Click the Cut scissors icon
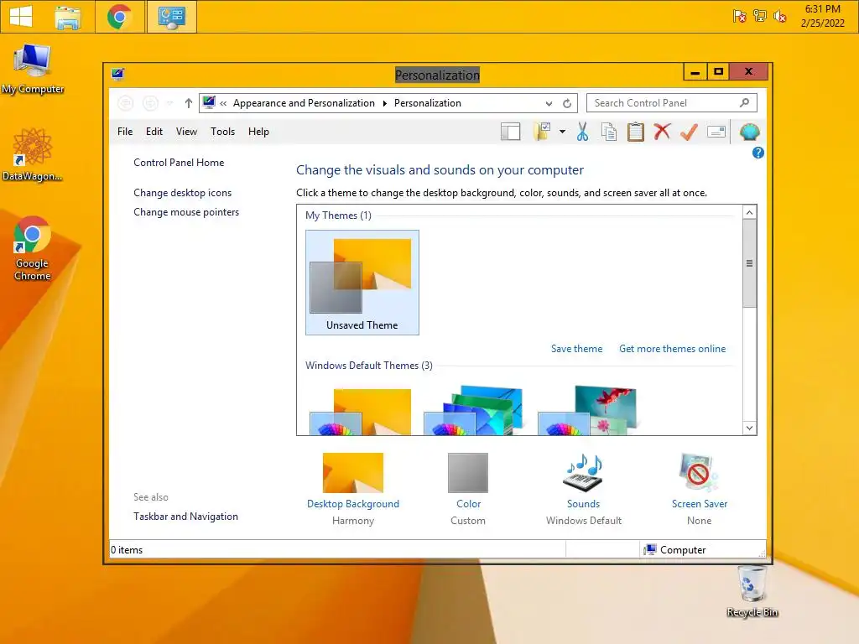This screenshot has height=644, width=859. click(582, 132)
